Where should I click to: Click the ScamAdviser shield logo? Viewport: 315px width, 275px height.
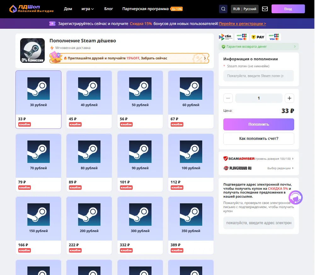tap(226, 158)
